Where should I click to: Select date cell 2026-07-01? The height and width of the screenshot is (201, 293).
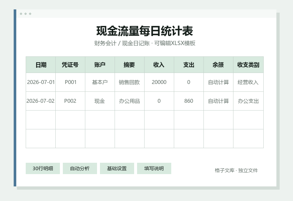(41, 82)
